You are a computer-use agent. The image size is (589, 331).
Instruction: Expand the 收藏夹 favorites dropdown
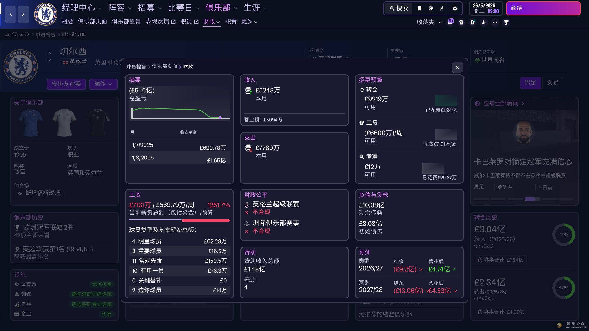pos(429,22)
